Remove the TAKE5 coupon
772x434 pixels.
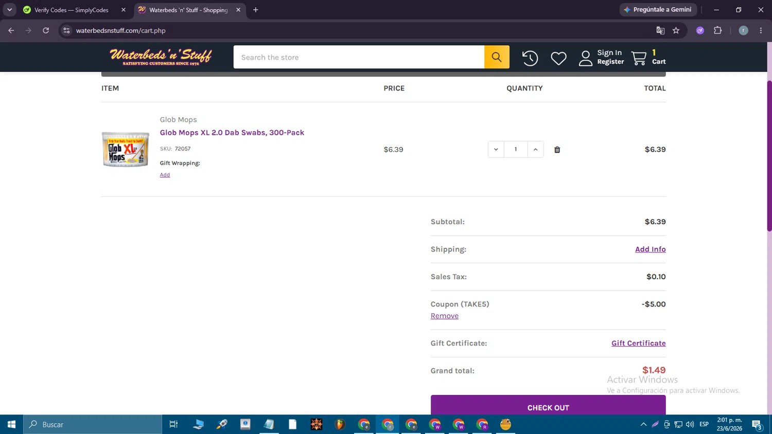(445, 316)
